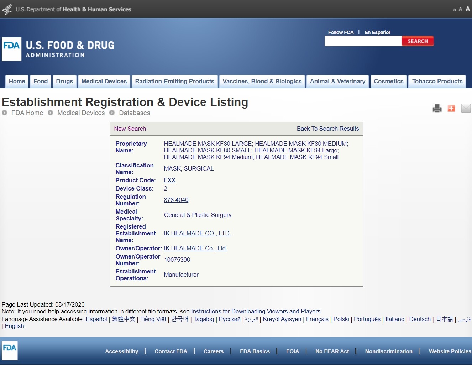Click the print page icon

(x=437, y=108)
